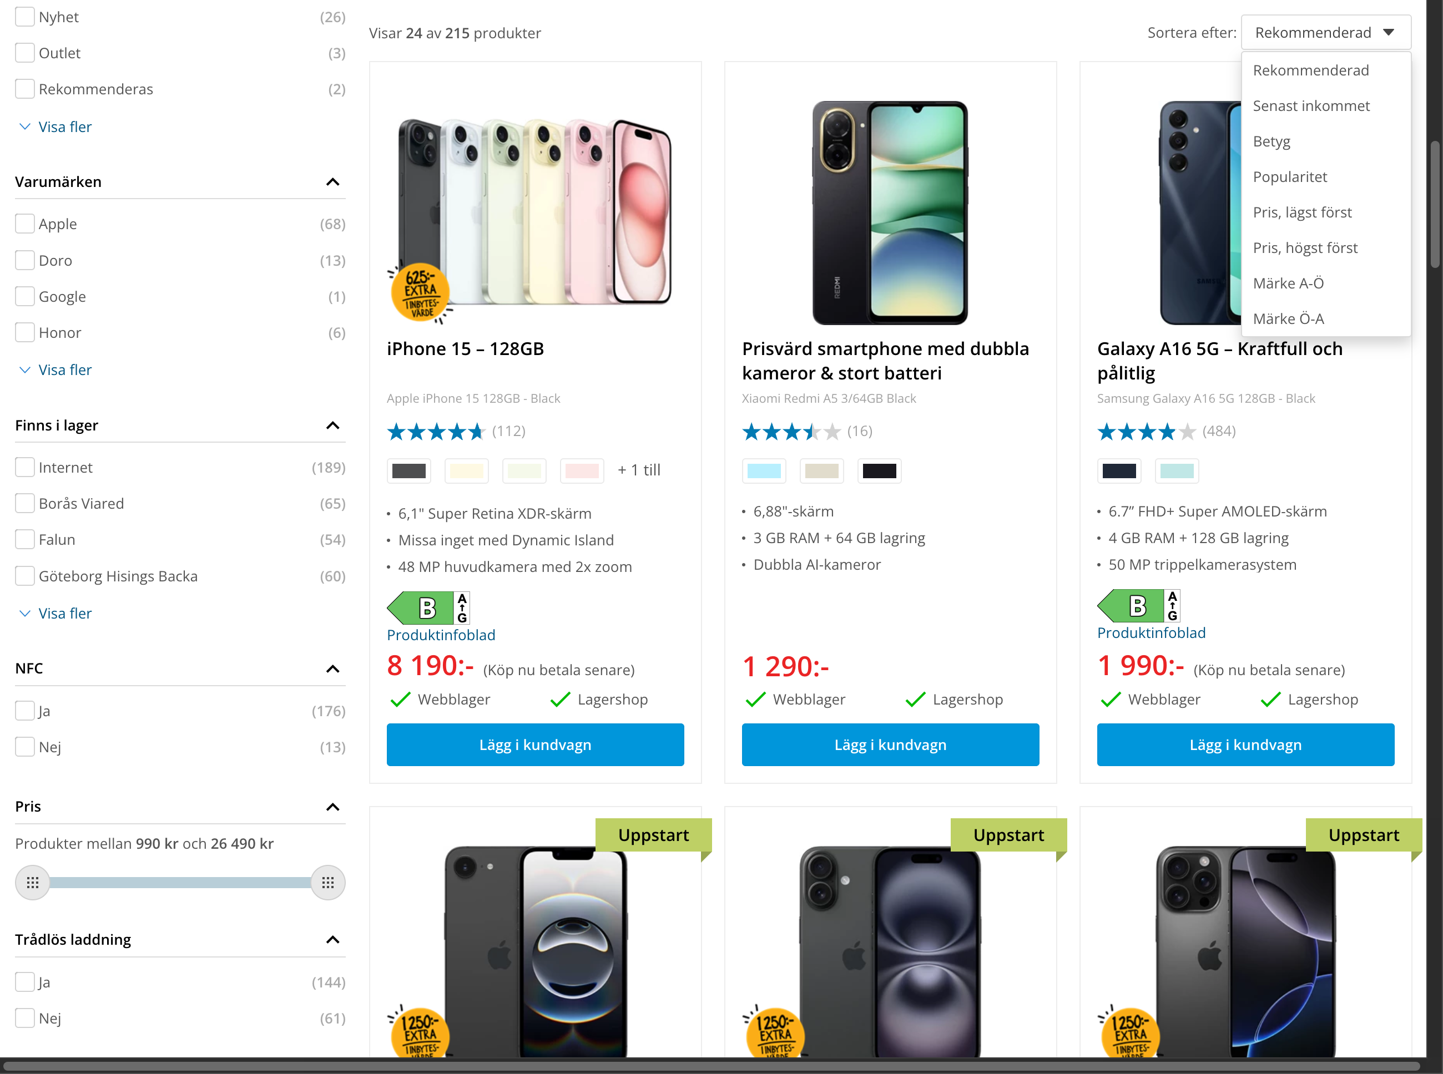Click the right price slider handle
This screenshot has width=1443, height=1074.
[328, 882]
